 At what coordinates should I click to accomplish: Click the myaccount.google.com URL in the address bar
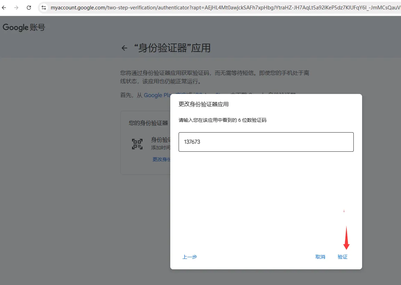click(225, 8)
